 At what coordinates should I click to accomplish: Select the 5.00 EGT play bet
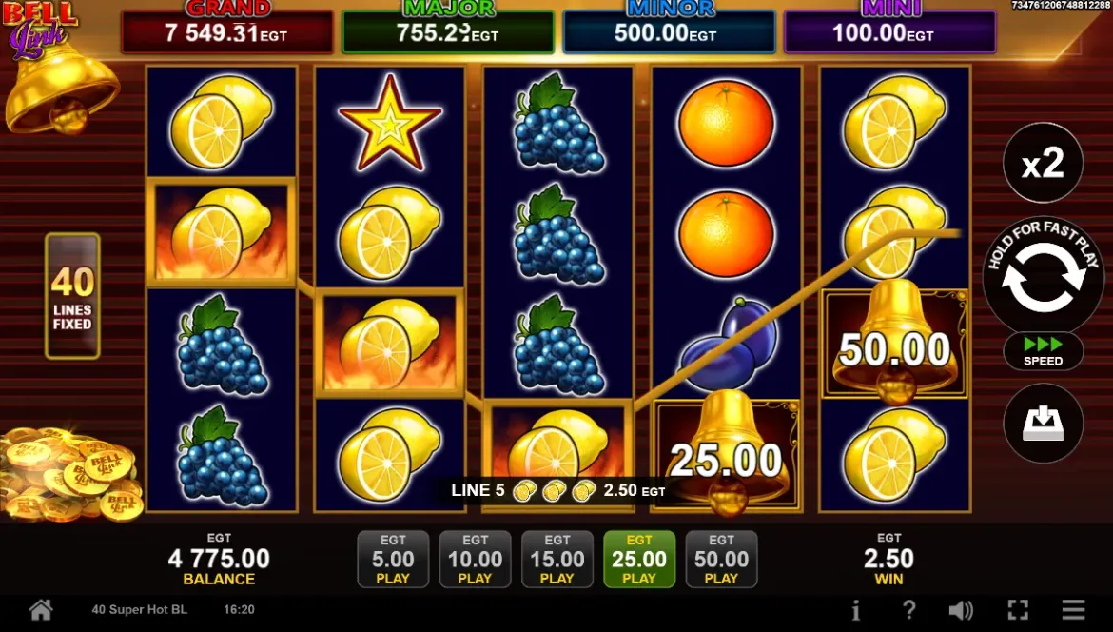[393, 559]
